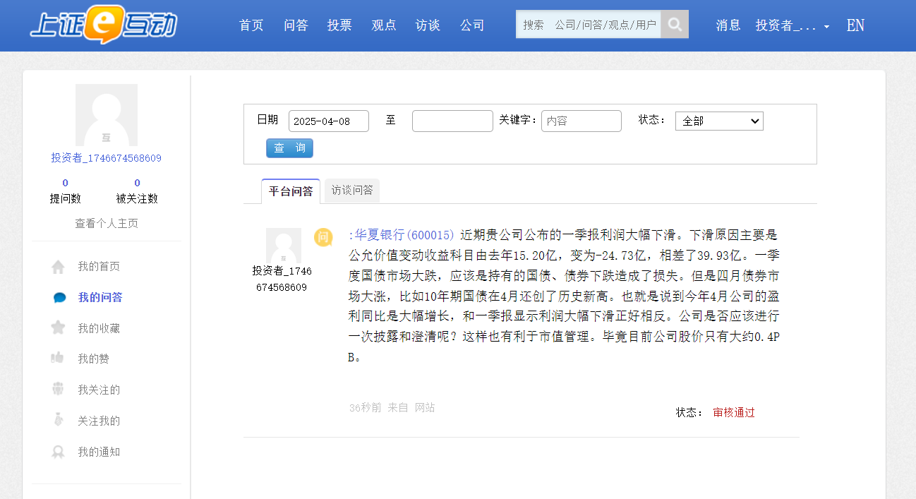Select the 平台问答 tab
The height and width of the screenshot is (499, 916).
(291, 191)
